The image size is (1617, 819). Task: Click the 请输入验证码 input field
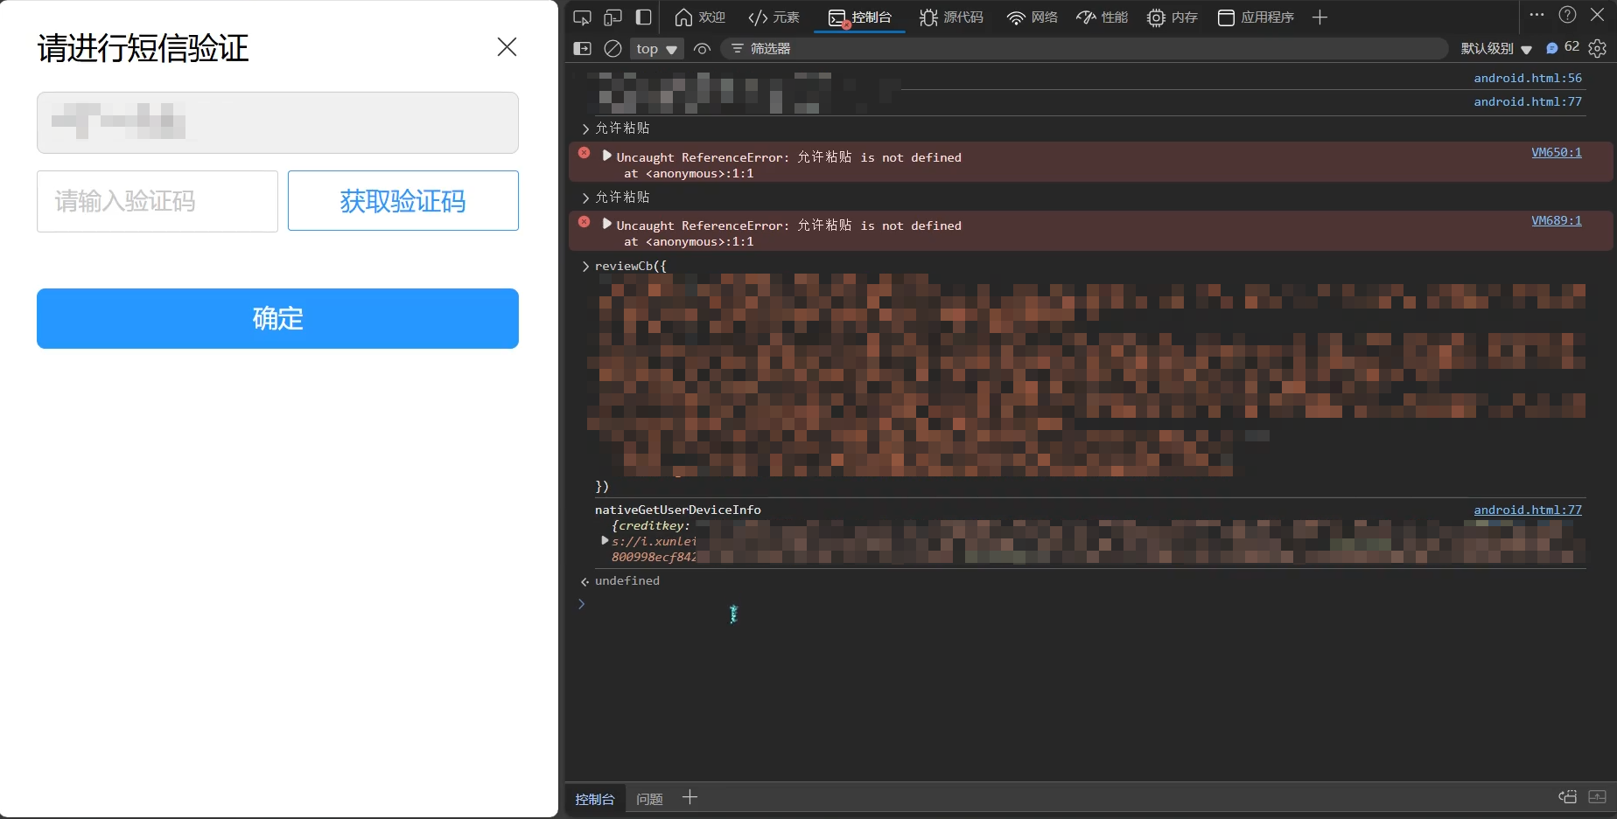pos(157,201)
